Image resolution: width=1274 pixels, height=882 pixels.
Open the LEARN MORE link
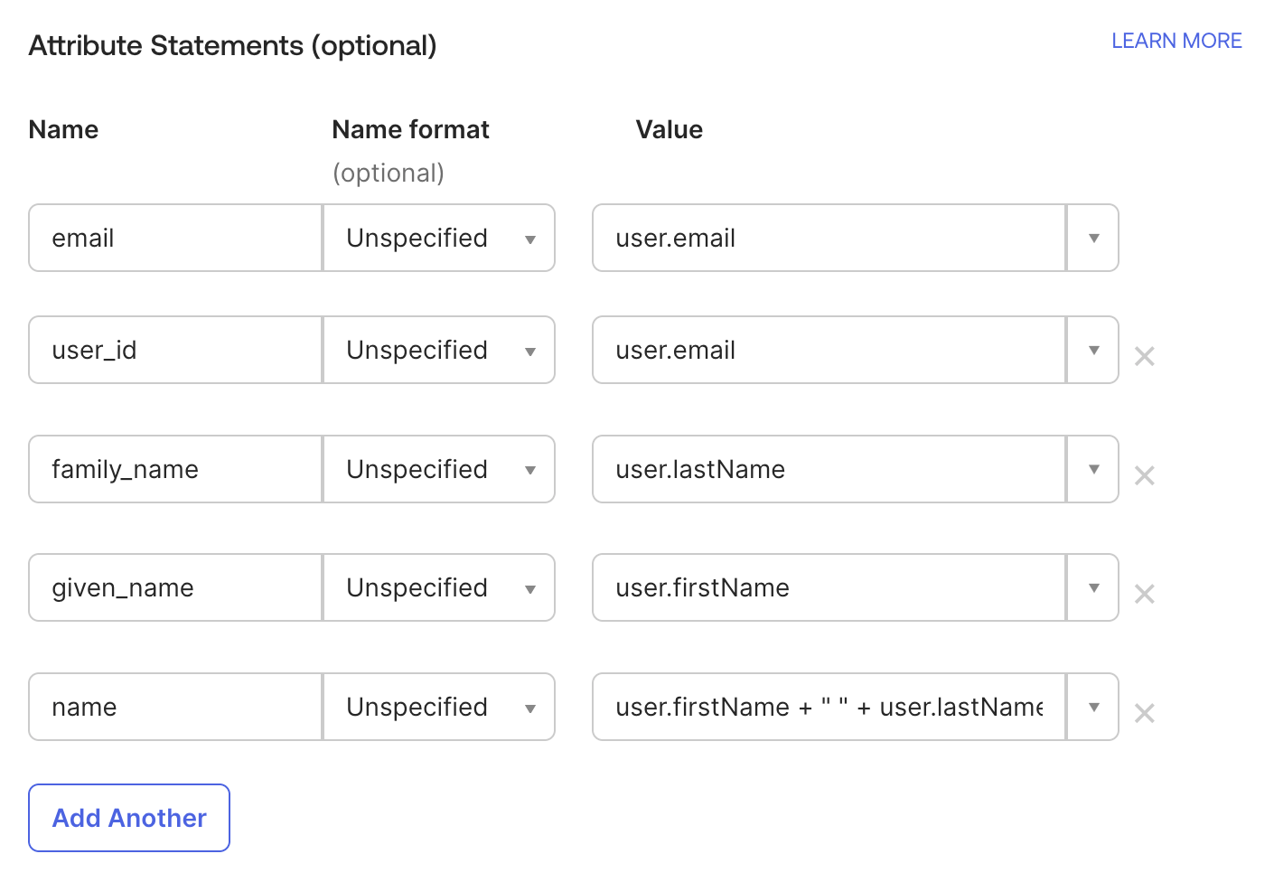pos(1176,41)
